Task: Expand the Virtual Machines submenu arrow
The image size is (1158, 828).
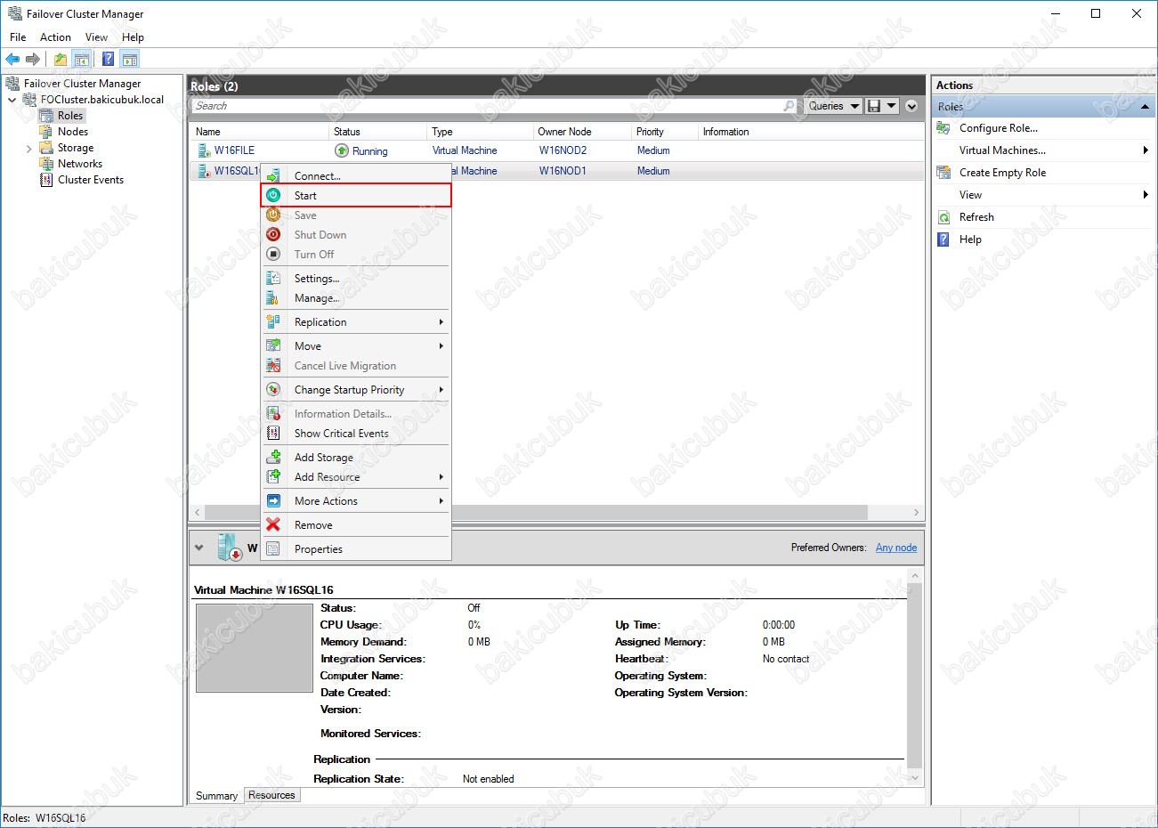Action: 1146,150
